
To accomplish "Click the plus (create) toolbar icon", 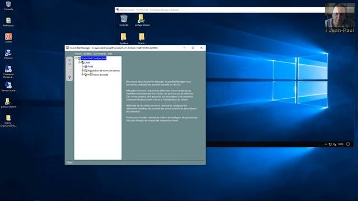I will 69,60.
